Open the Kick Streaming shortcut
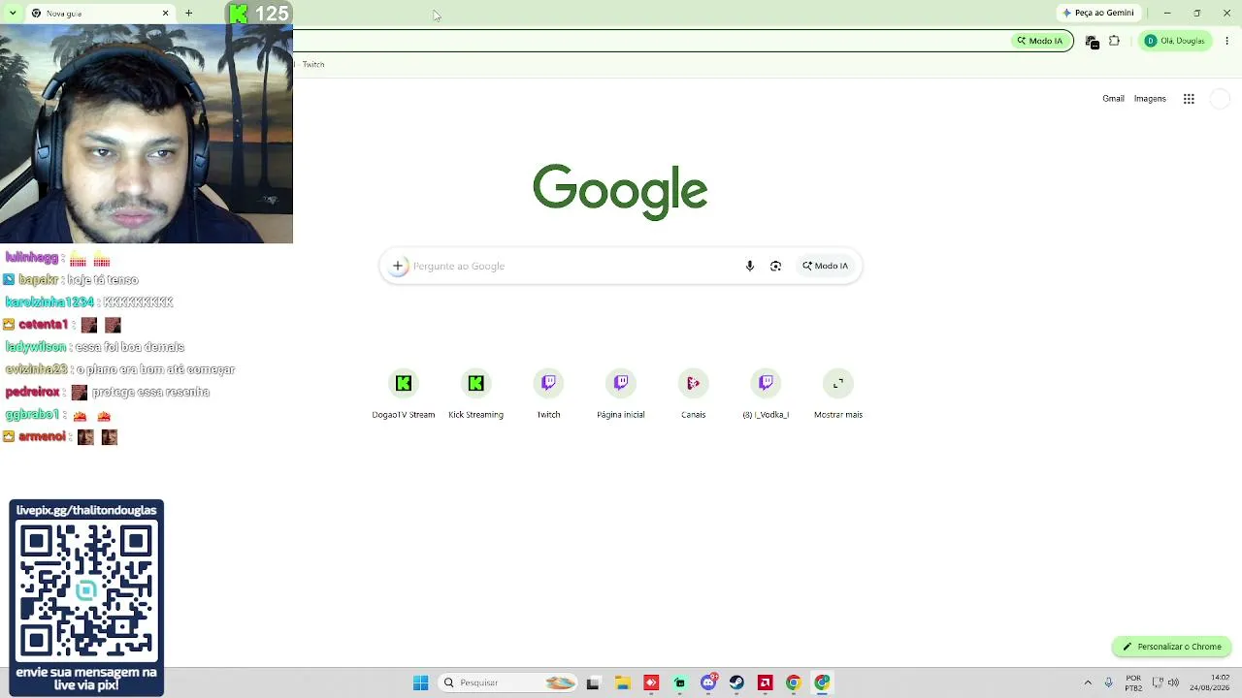 [475, 394]
